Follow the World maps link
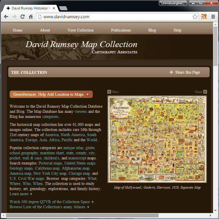219x219 pixels. tap(92, 140)
